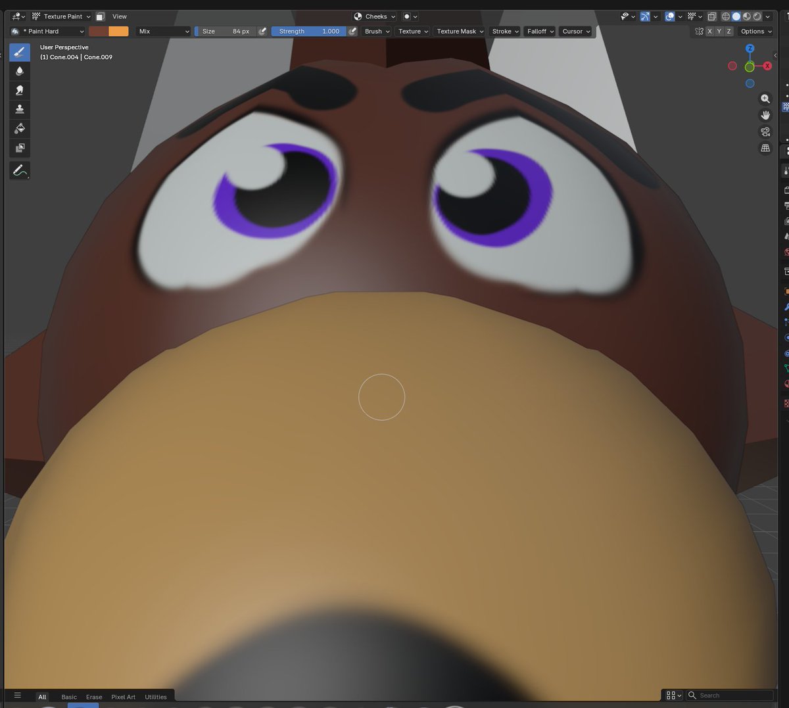Click the negative X axis gizmo circle
Viewport: 789px width, 708px height.
coord(732,66)
